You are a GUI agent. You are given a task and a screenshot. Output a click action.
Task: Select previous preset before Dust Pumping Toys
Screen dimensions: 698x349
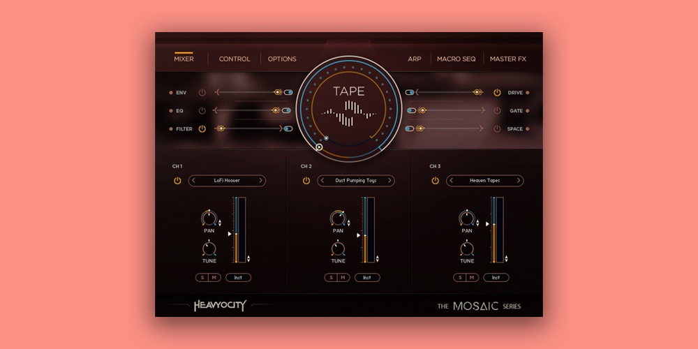[322, 181]
